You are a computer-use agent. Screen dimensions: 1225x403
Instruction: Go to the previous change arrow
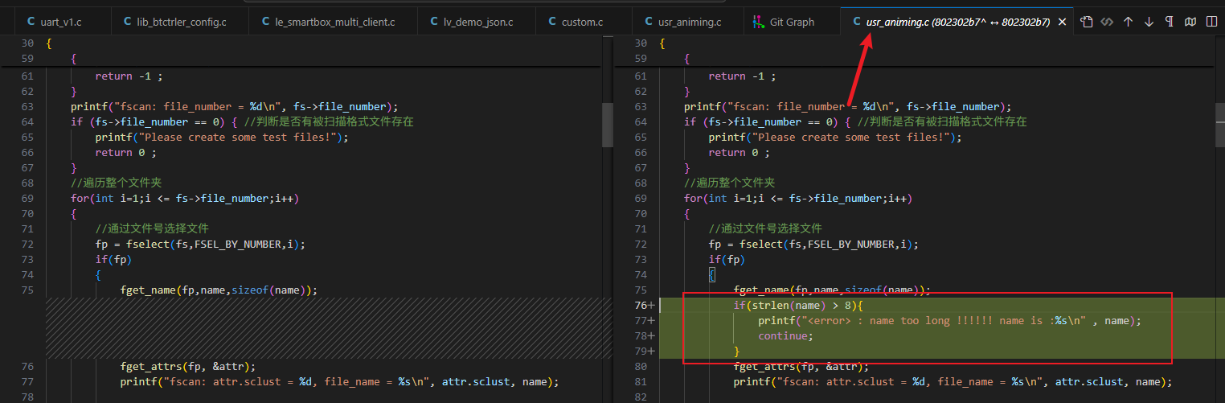coord(1128,22)
